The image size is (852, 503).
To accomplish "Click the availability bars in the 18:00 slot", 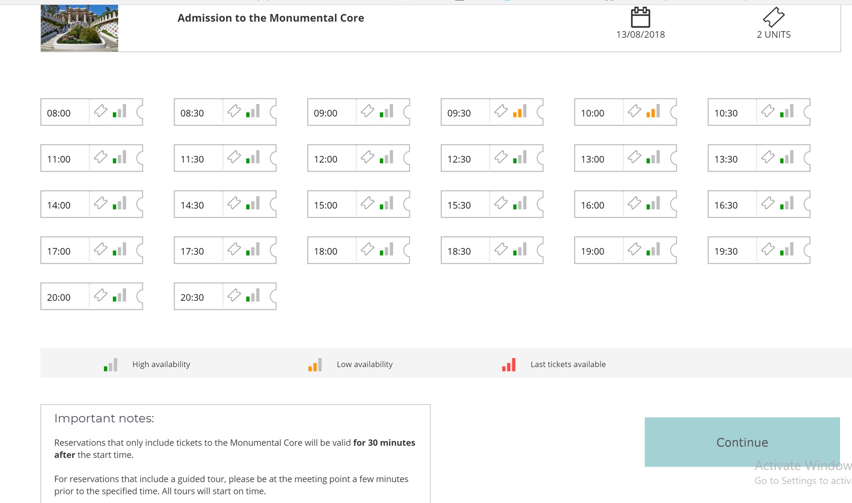I will tap(387, 249).
